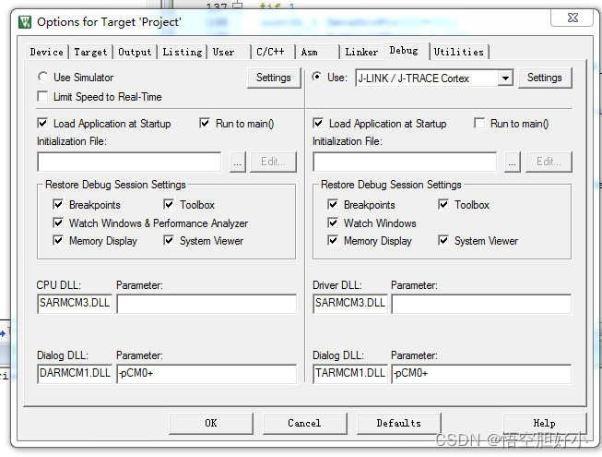Toggle J-LINK Breakpoints checkbox

coord(333,204)
